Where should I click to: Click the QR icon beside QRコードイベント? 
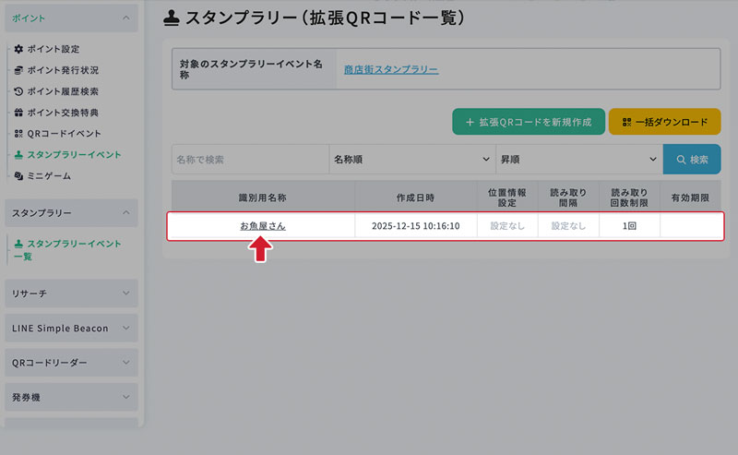click(x=18, y=134)
